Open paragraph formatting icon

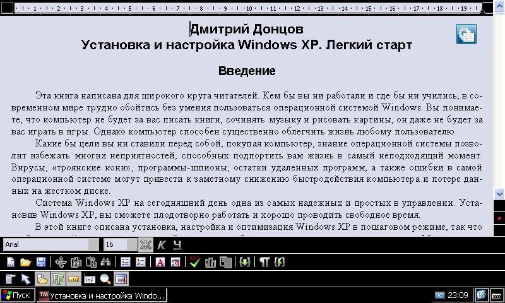click(x=175, y=263)
